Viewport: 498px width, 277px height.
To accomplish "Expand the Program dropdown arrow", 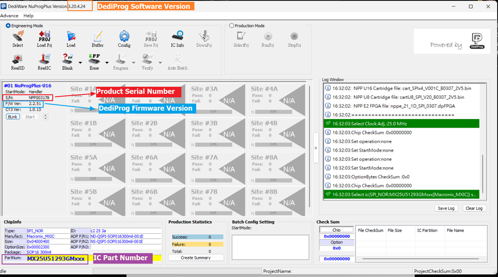I will (133, 63).
